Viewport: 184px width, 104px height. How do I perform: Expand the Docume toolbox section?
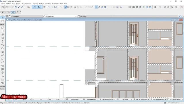click(x=2, y=86)
